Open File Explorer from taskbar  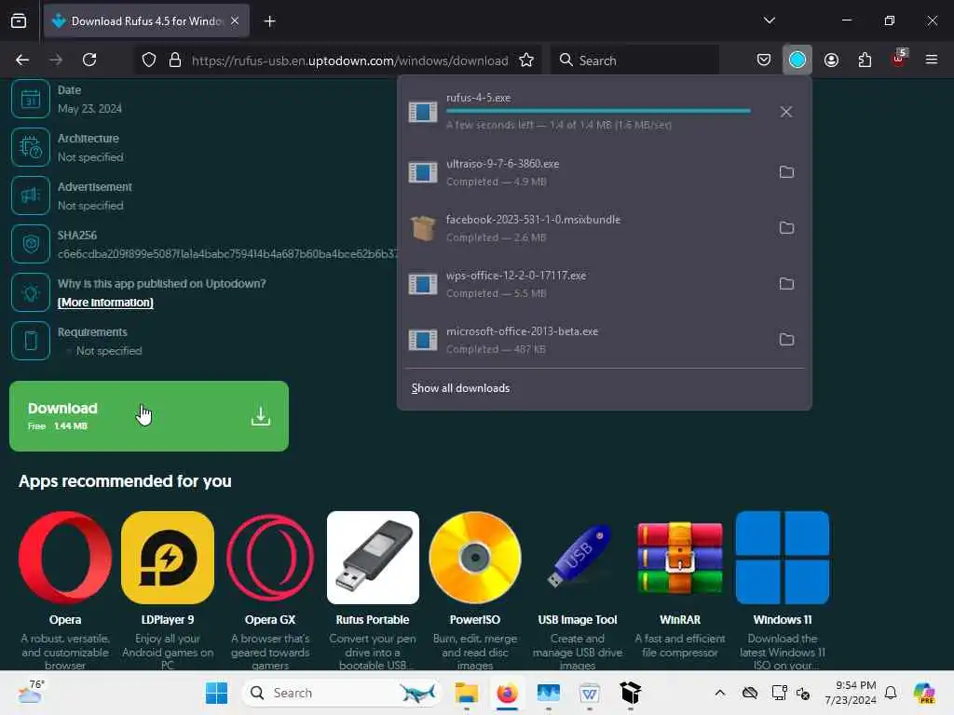[467, 693]
